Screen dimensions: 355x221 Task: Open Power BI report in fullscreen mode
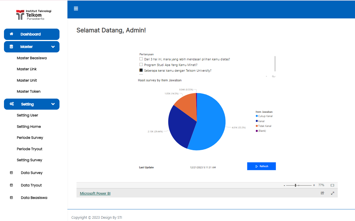click(332, 193)
